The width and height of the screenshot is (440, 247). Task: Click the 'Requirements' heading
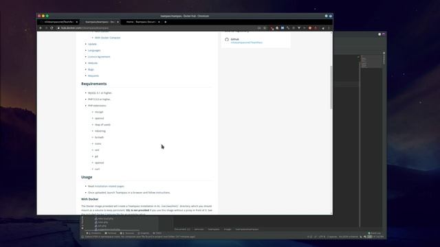(x=94, y=84)
